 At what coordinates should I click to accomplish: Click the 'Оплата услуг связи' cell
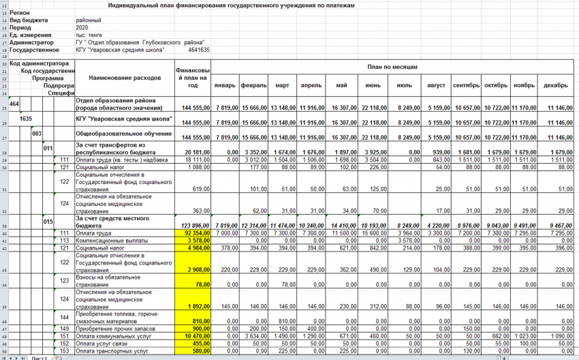125,344
